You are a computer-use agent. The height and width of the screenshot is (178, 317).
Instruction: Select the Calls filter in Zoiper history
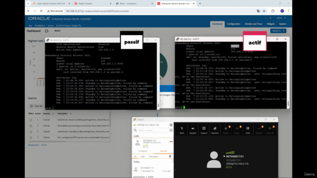143,156
